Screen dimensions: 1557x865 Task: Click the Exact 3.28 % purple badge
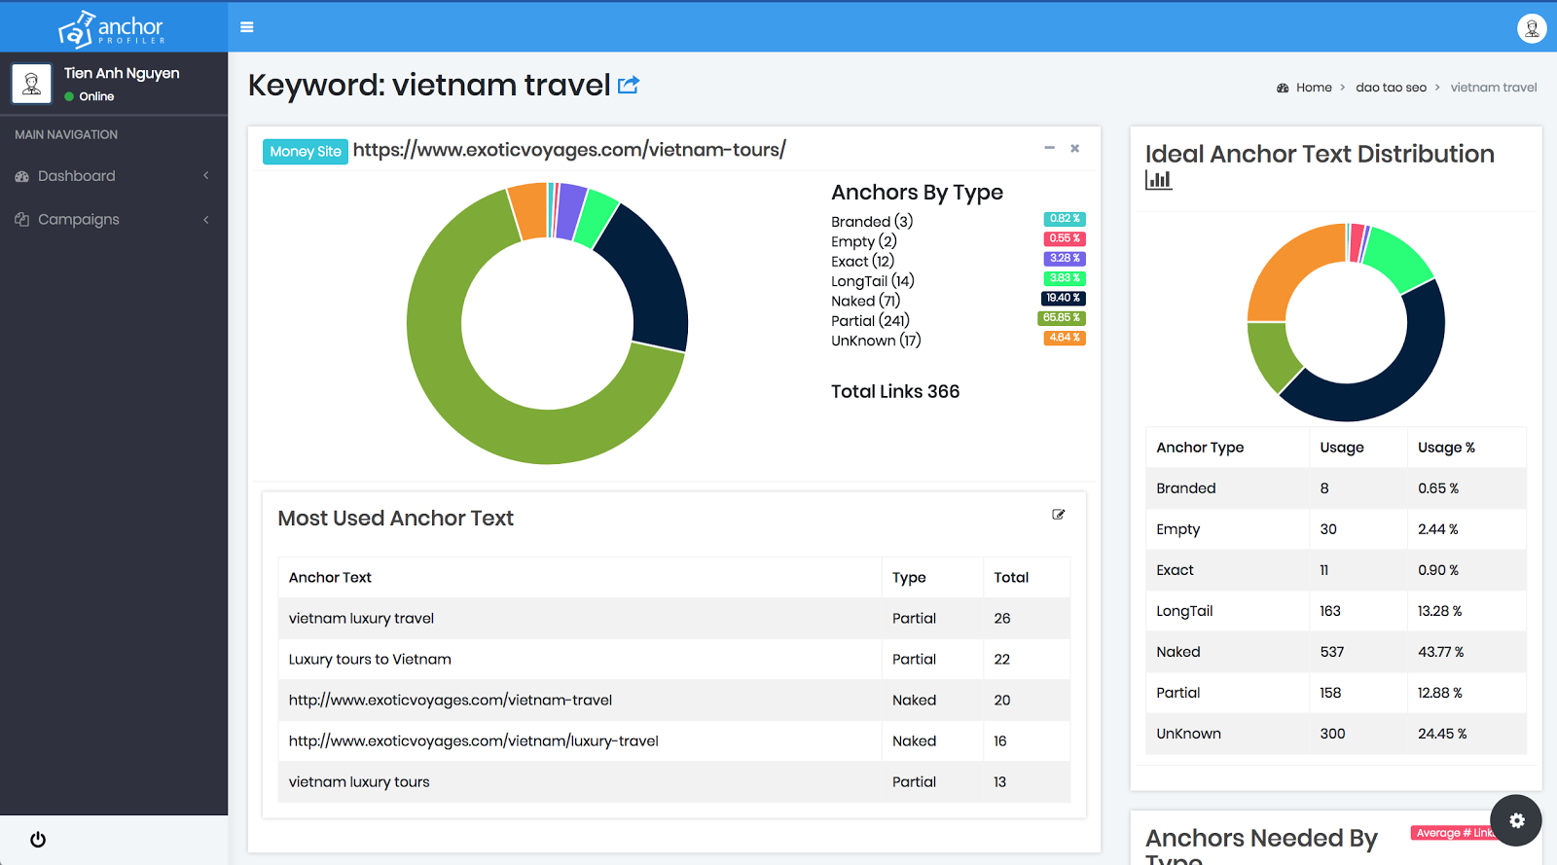pos(1064,259)
